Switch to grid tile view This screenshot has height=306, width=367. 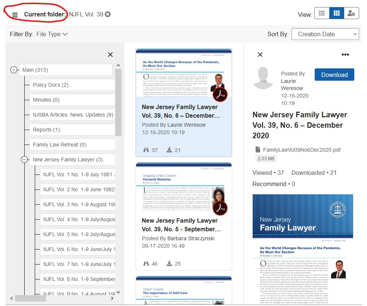tap(337, 13)
